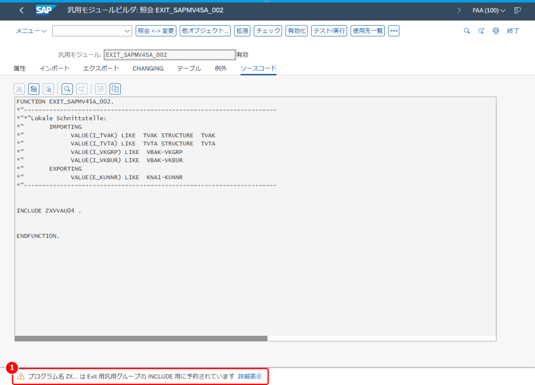This screenshot has height=385, width=535.
Task: Click the search magnifier in the toolbar
Action: (x=467, y=31)
